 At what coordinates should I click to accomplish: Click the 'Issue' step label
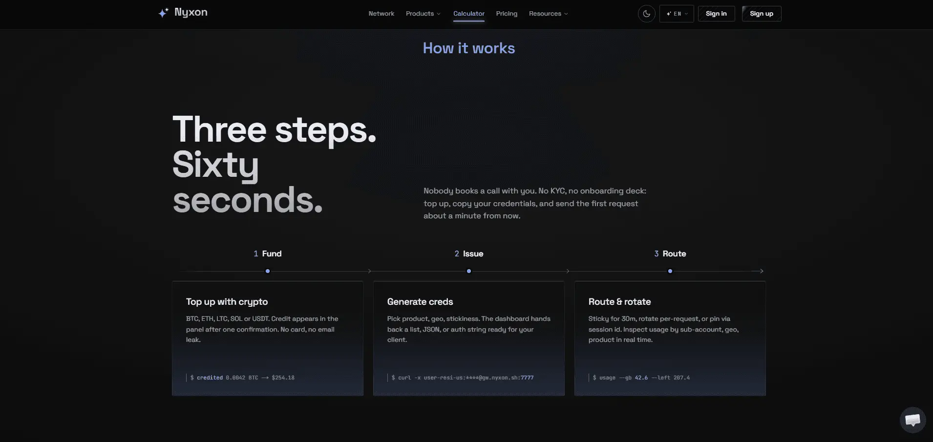pyautogui.click(x=473, y=253)
